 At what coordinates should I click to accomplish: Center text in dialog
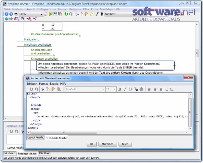[x=155, y=89]
